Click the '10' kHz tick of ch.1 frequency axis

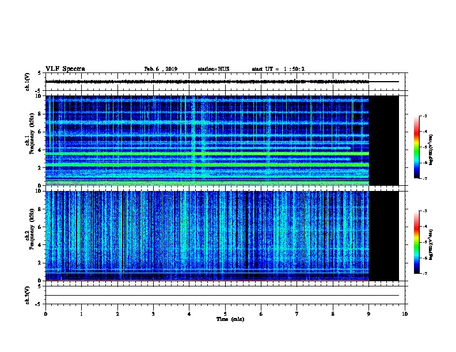[38, 96]
